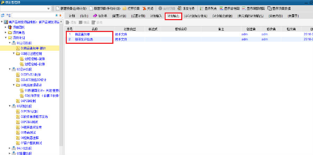Click the 对象类型 column header
The width and height of the screenshot is (313, 155).
[130, 29]
